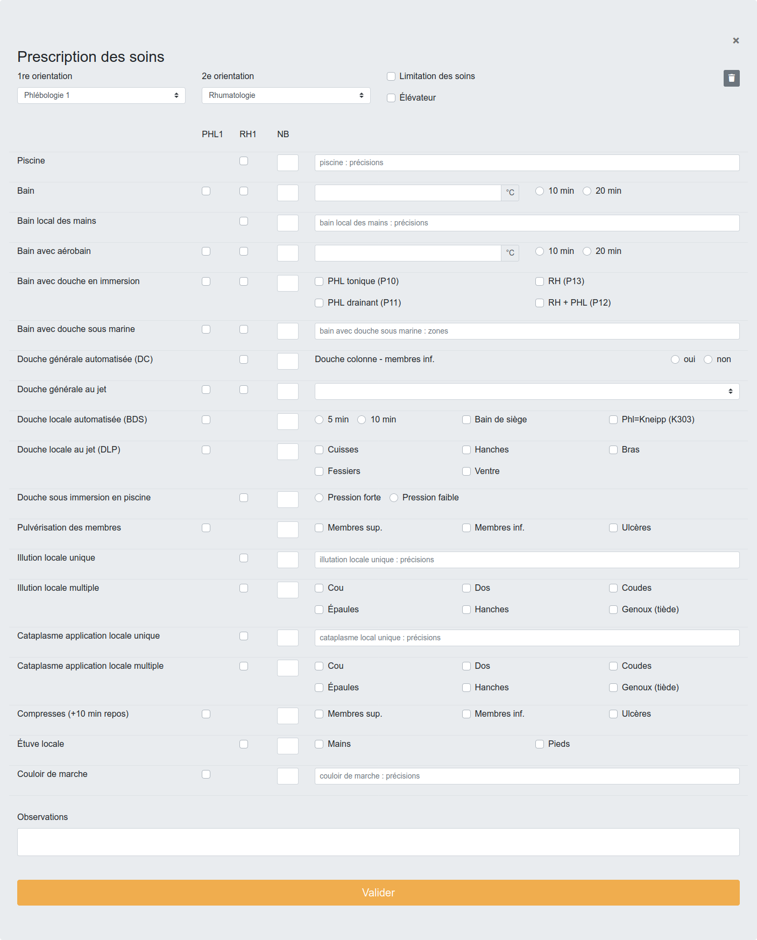Image resolution: width=757 pixels, height=940 pixels.
Task: Open the 1re orientation Phlébologie dropdown
Action: (101, 95)
